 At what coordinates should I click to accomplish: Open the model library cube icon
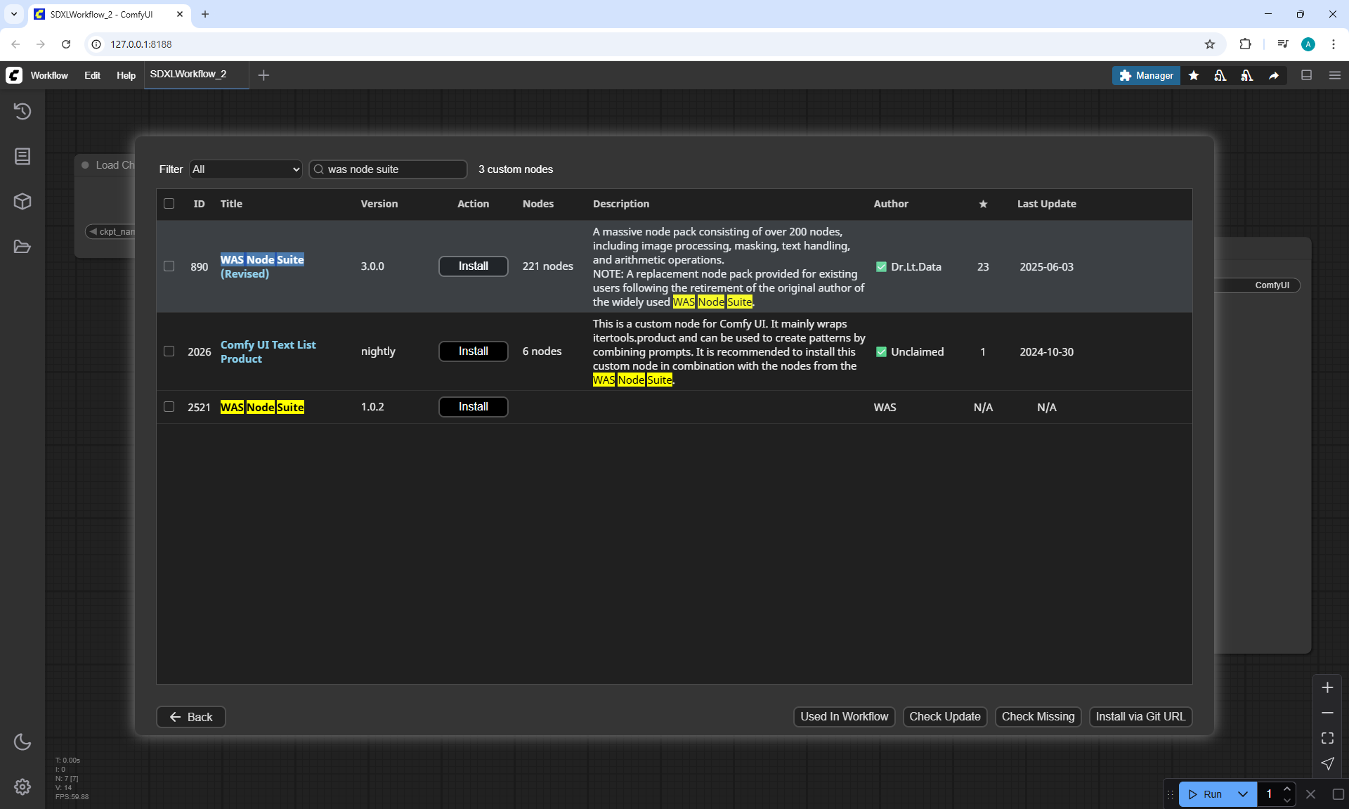coord(22,202)
